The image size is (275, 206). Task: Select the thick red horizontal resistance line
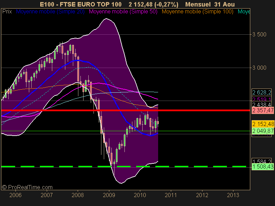click(x=125, y=110)
